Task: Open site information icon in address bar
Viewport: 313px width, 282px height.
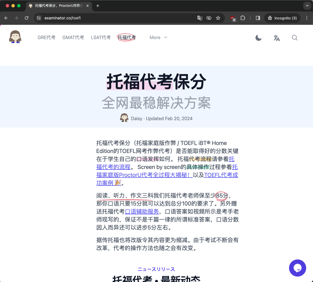Action: point(39,18)
